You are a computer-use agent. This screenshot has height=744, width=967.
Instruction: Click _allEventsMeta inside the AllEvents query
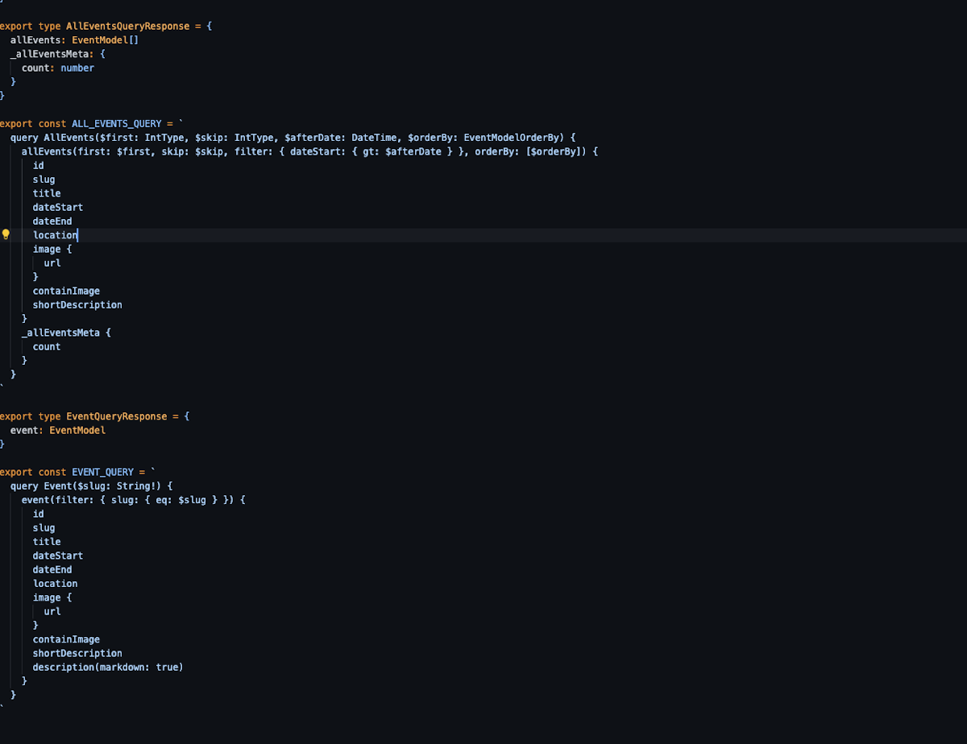pyautogui.click(x=60, y=333)
